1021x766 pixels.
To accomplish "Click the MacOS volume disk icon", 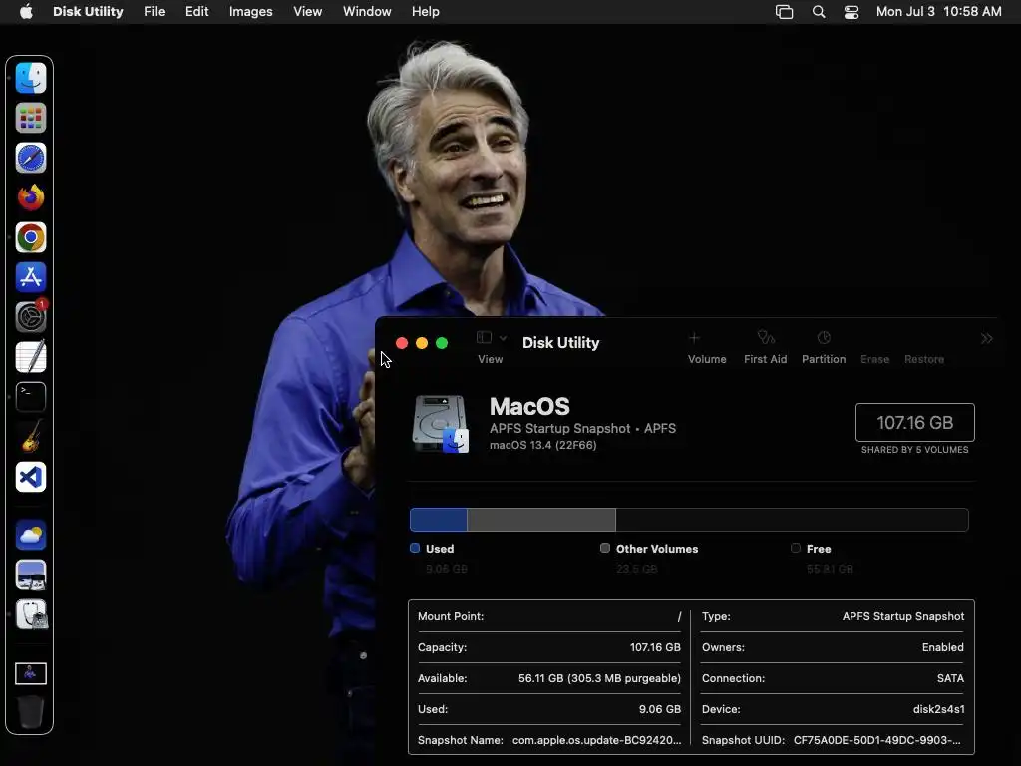I will pos(441,424).
